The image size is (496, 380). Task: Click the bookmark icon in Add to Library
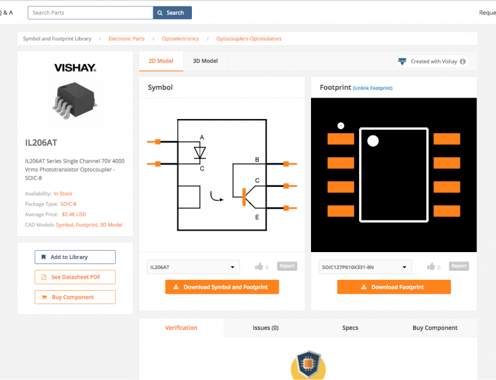[x=44, y=257]
